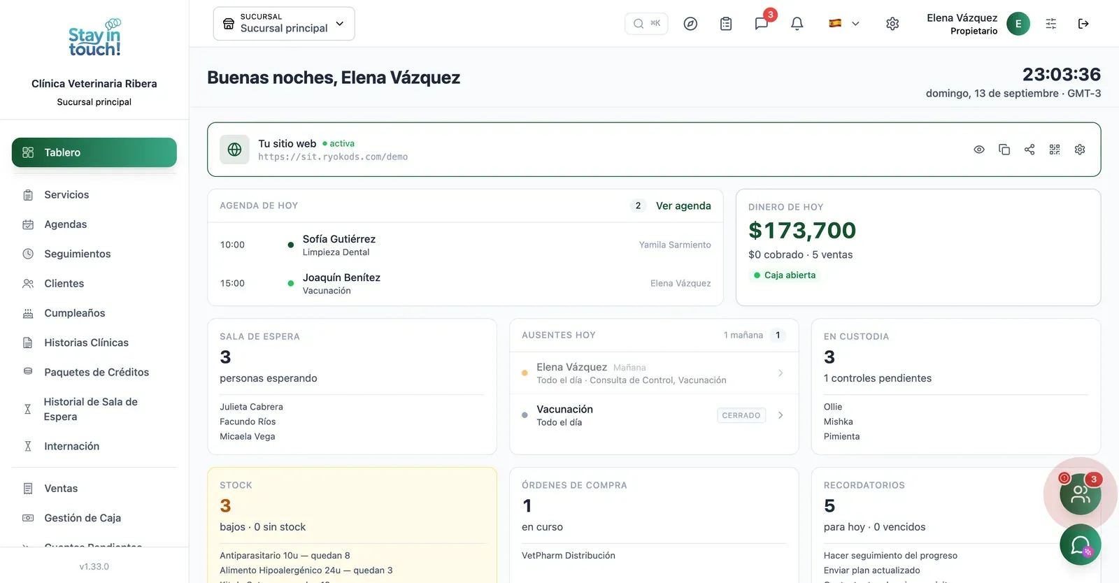Open the language flag dropdown
This screenshot has width=1119, height=583.
coord(844,24)
